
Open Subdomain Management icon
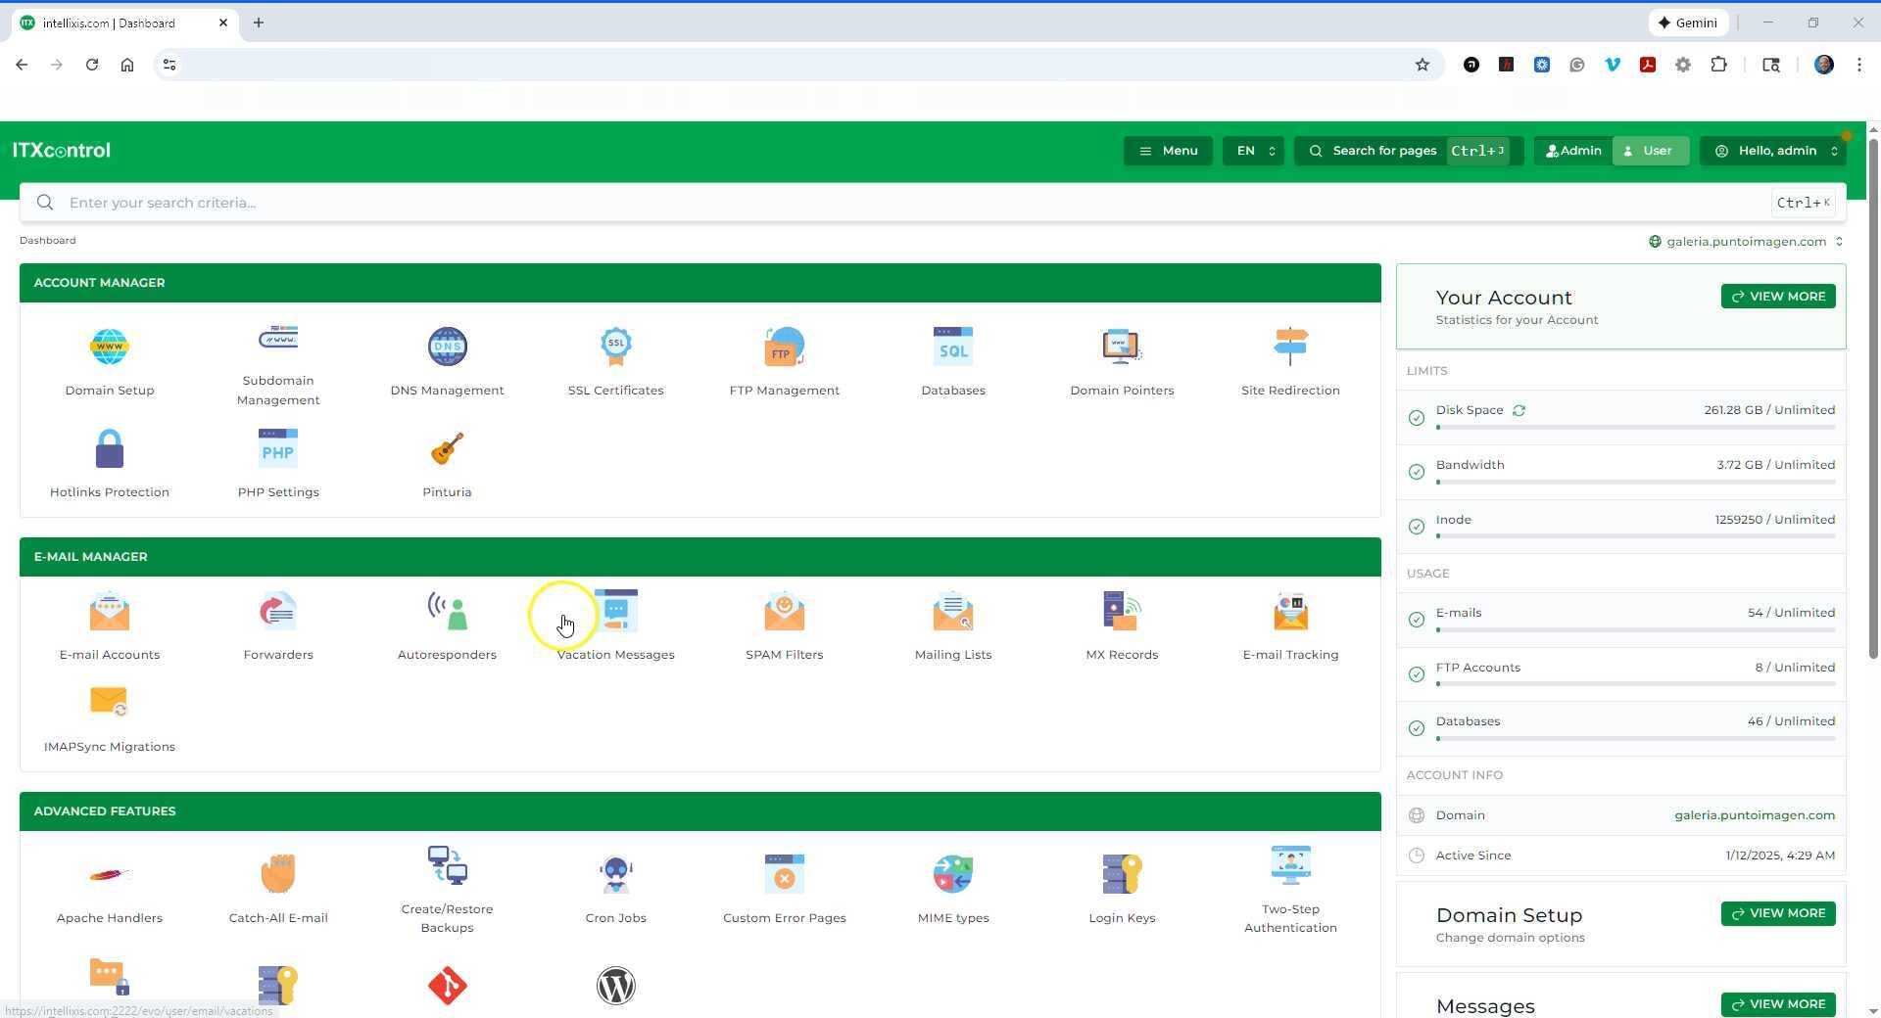pos(278,338)
